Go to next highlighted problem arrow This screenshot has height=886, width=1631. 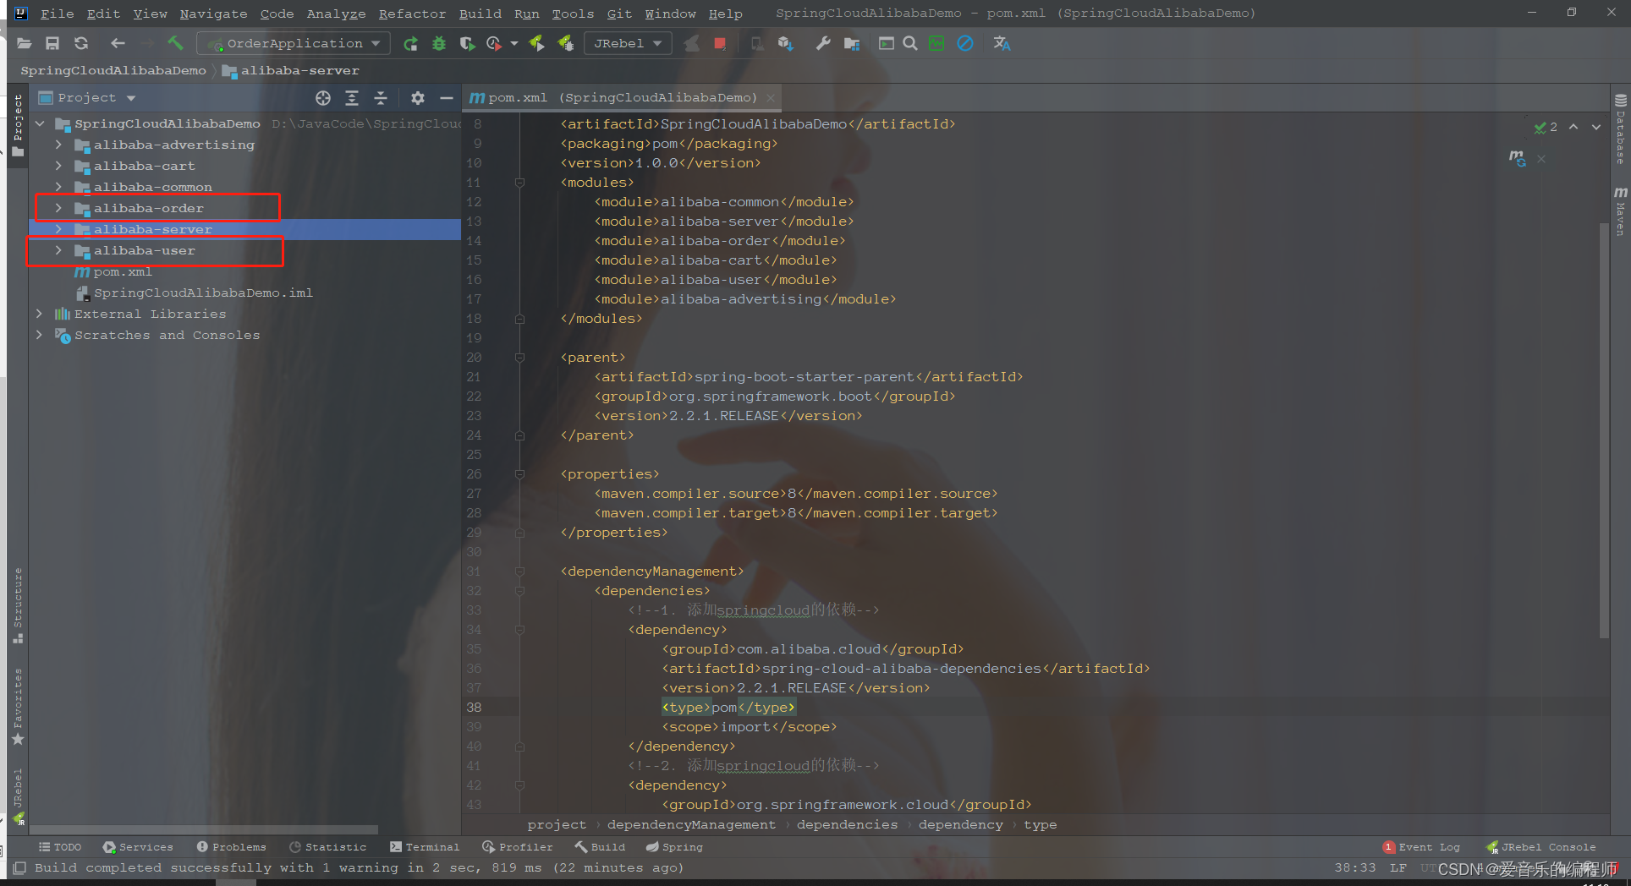(1596, 127)
